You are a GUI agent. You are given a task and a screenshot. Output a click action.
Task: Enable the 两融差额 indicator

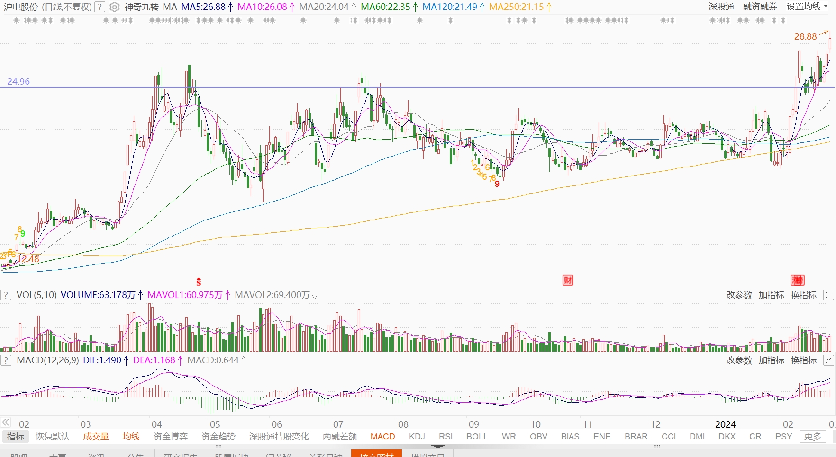pyautogui.click(x=340, y=437)
